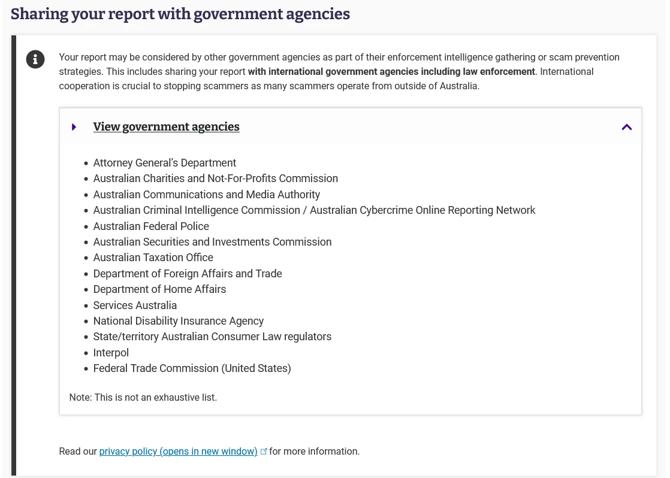Click the information icon beside the notice
670x478 pixels.
click(x=35, y=59)
